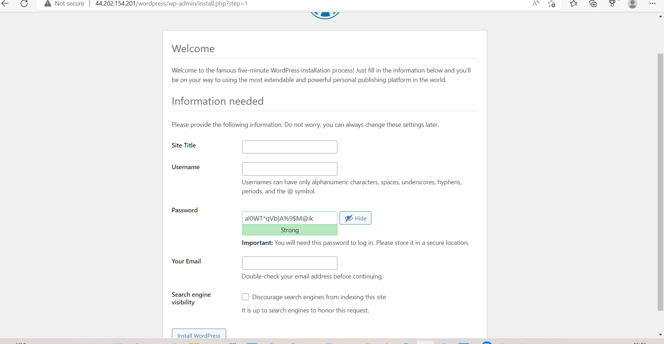Screen dimensions: 664x344
Task: Click the page vertical scrollbar thumb
Action: pos(660,182)
